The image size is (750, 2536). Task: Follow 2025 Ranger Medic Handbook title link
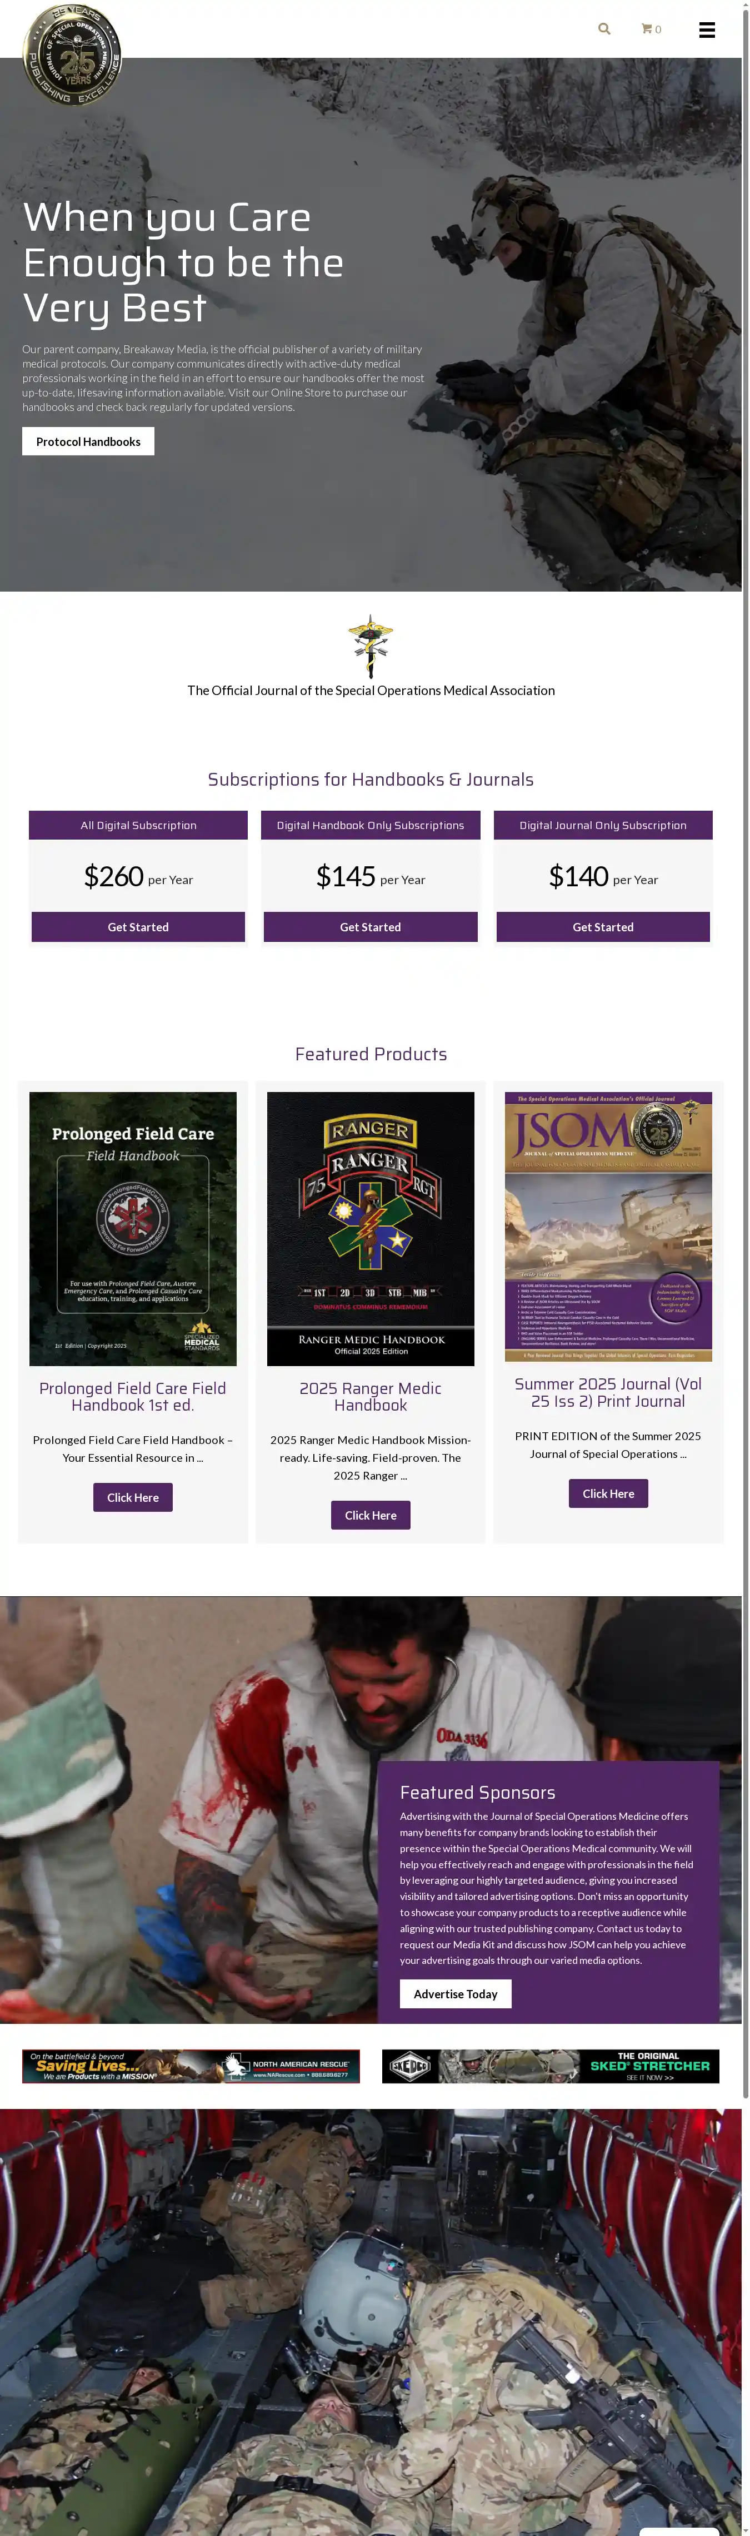click(370, 1396)
